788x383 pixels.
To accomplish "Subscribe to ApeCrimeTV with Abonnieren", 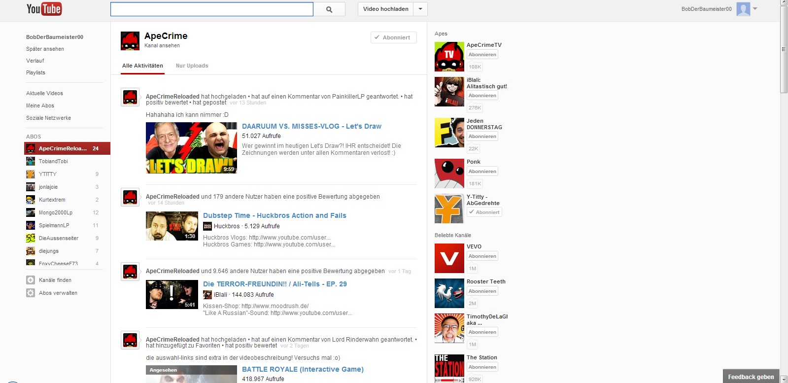I will [x=482, y=55].
